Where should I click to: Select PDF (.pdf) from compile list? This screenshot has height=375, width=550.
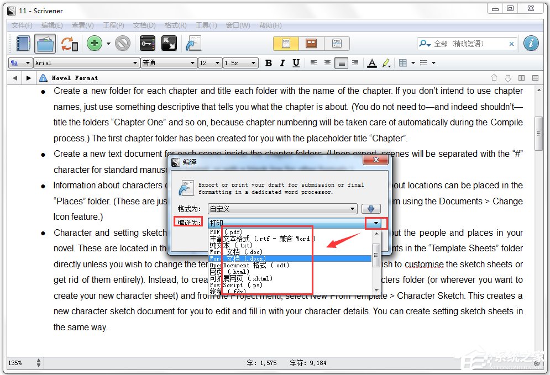click(x=290, y=232)
